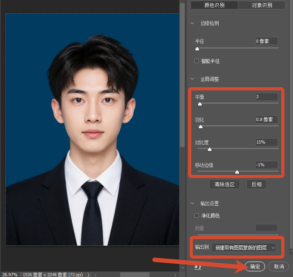The image size is (293, 277).
Task: Click the 取消 button
Action: point(279,266)
